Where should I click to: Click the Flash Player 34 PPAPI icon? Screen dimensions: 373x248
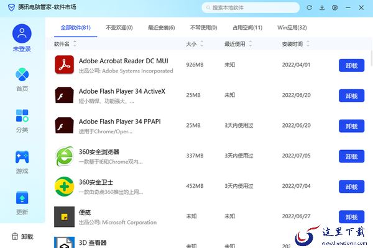[64, 125]
